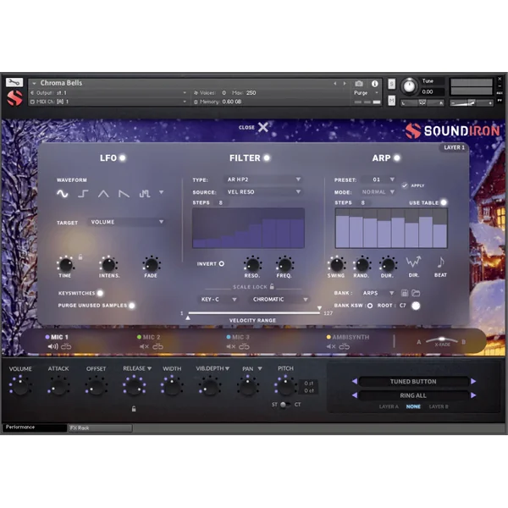The width and height of the screenshot is (508, 508).
Task: Open the arp Mode Normal dropdown
Action: [x=378, y=192]
